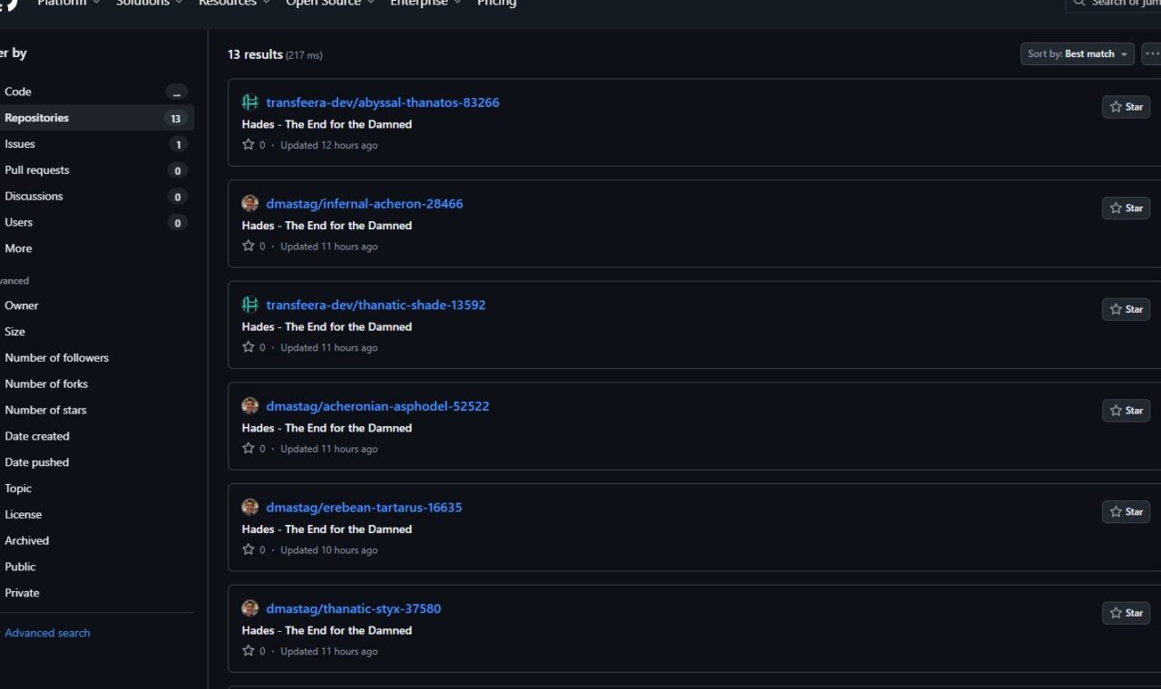
Task: Star the erebean-tartarus-16635 repository with its Star button
Action: (1126, 512)
